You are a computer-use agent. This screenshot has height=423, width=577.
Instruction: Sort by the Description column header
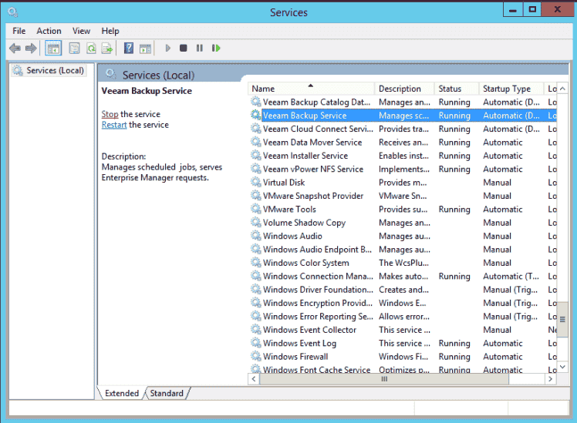click(404, 89)
